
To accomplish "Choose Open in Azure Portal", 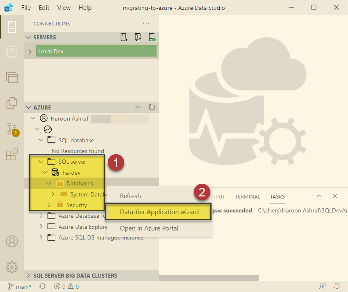I will pos(159,228).
